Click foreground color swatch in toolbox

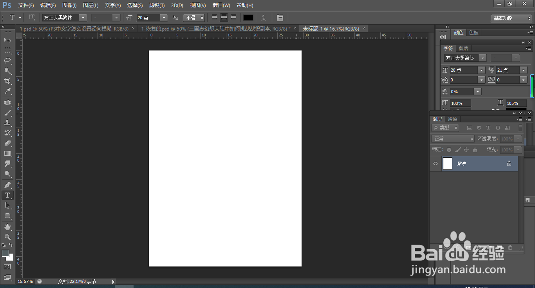click(x=5, y=253)
